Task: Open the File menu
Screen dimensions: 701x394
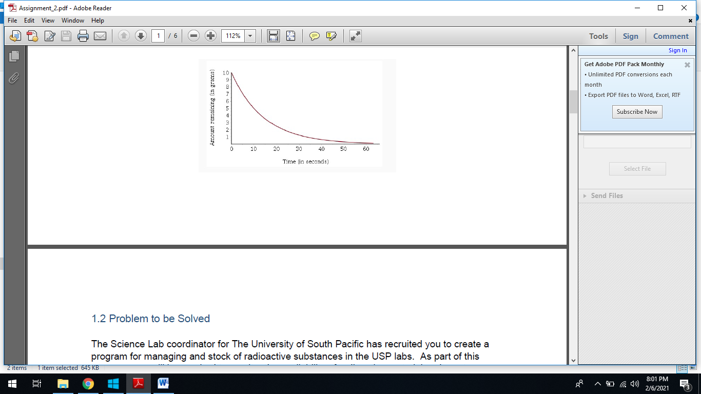Action: click(12, 21)
